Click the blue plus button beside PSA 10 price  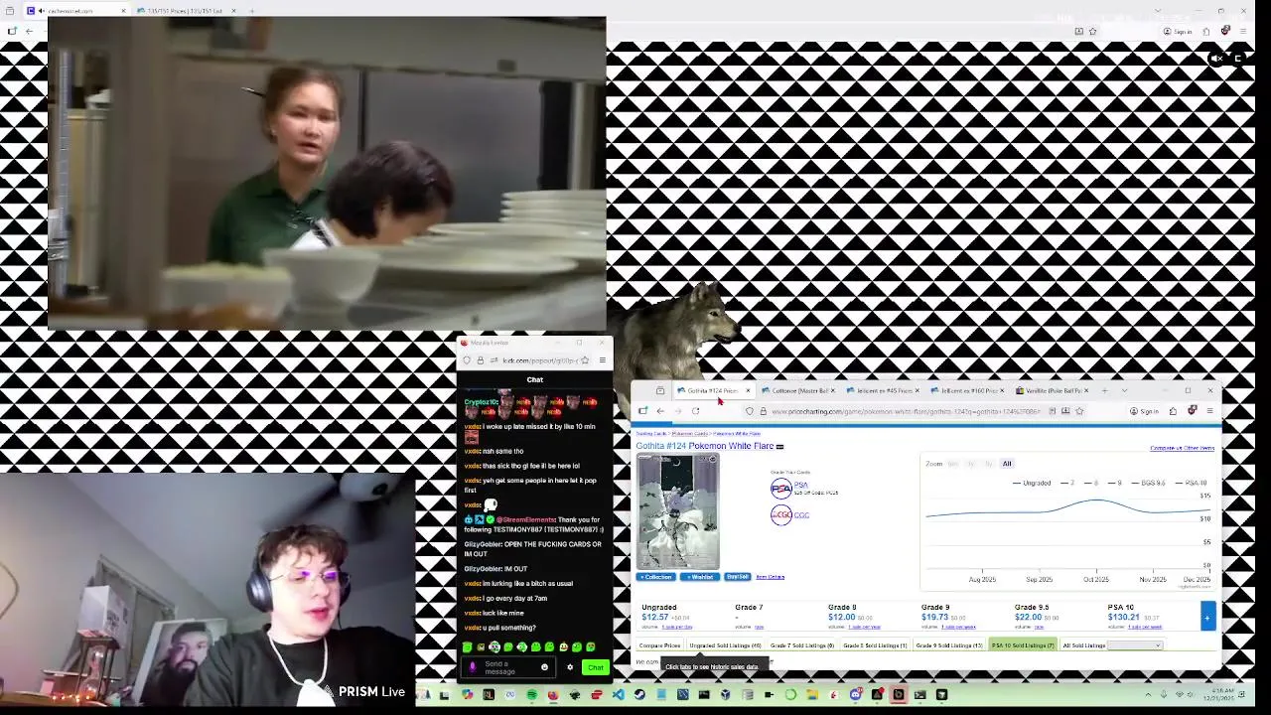(x=1207, y=617)
